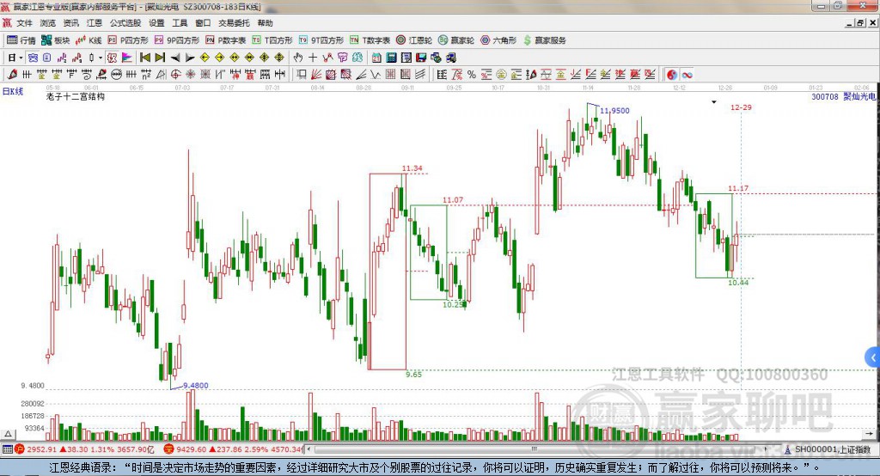Screen dimensions: 880x476
Task: Select the crosshair cursor tool
Action: [313, 58]
